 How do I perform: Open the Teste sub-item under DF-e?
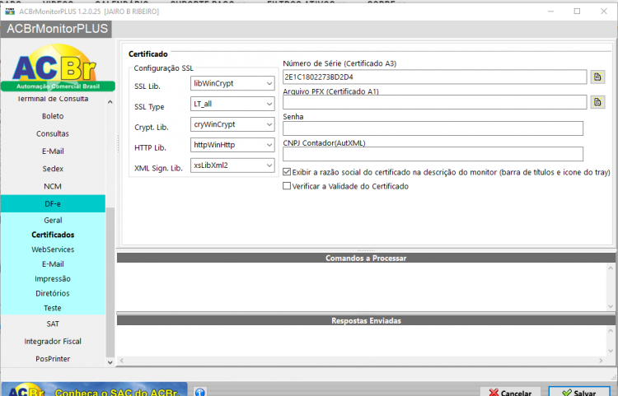pos(53,308)
